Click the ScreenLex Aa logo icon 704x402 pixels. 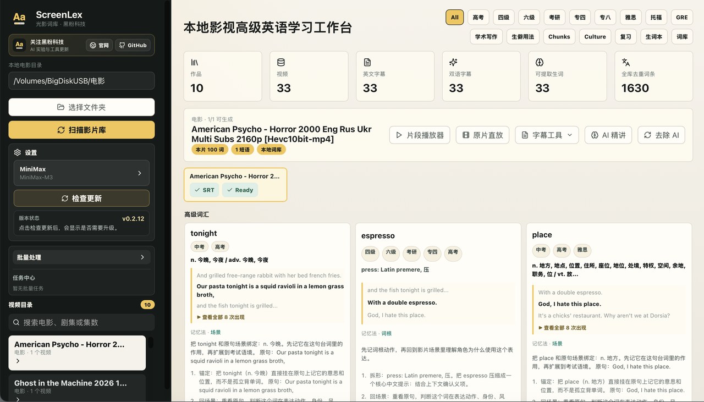(19, 18)
